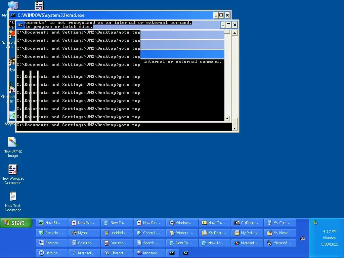The width and height of the screenshot is (344, 258).
Task: Click the C:\WINDOWS\system32\cmd.exe title bar text
Action: coord(51,15)
